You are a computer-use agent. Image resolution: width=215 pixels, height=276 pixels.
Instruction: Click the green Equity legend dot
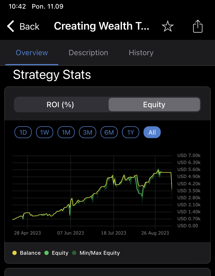tap(46, 253)
